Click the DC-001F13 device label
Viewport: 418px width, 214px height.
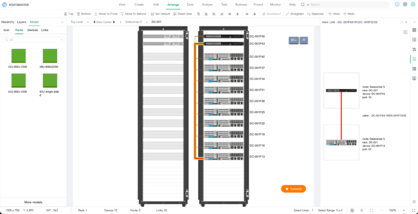257,157
